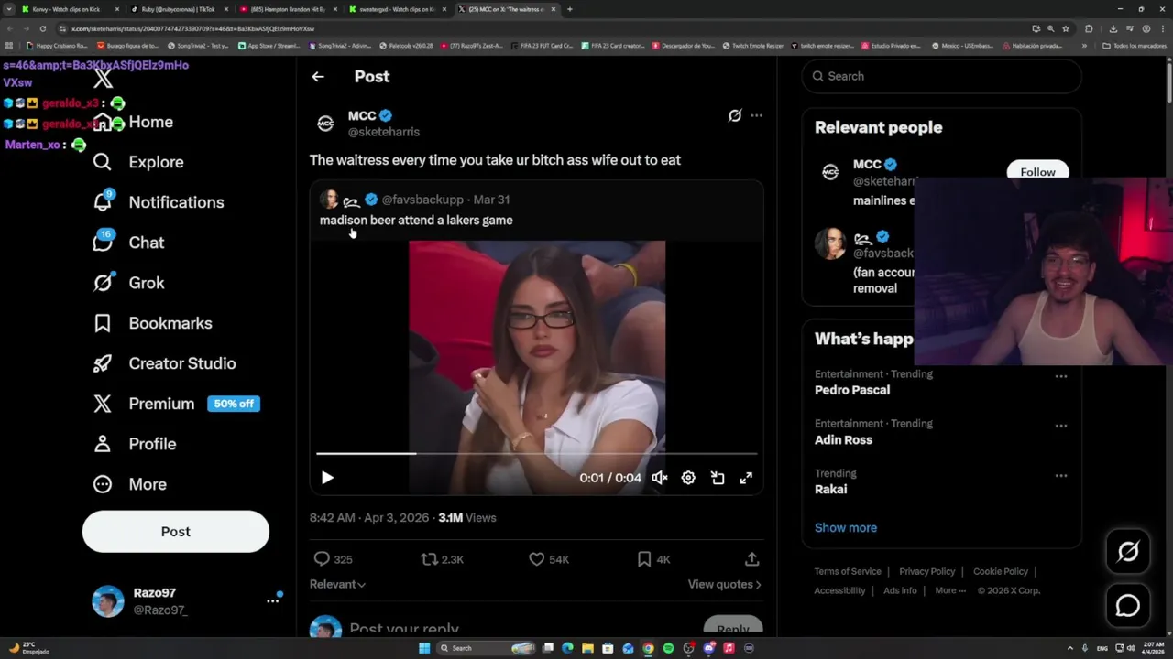
Task: Open floating chat messages button
Action: point(1128,606)
